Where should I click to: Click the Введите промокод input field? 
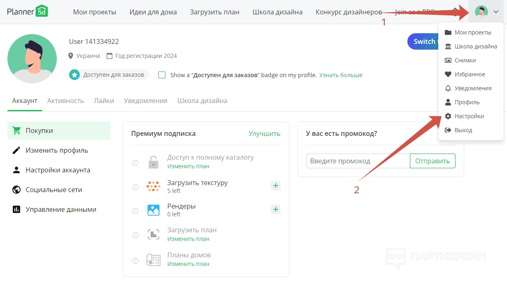(358, 161)
